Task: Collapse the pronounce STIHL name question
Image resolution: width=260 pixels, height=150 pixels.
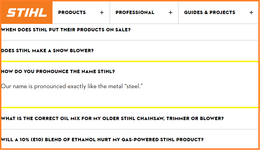Action: tap(130, 71)
